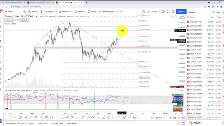224x126 pixels.
Task: Open the BTCUSD symbol search field
Action: 8,12
